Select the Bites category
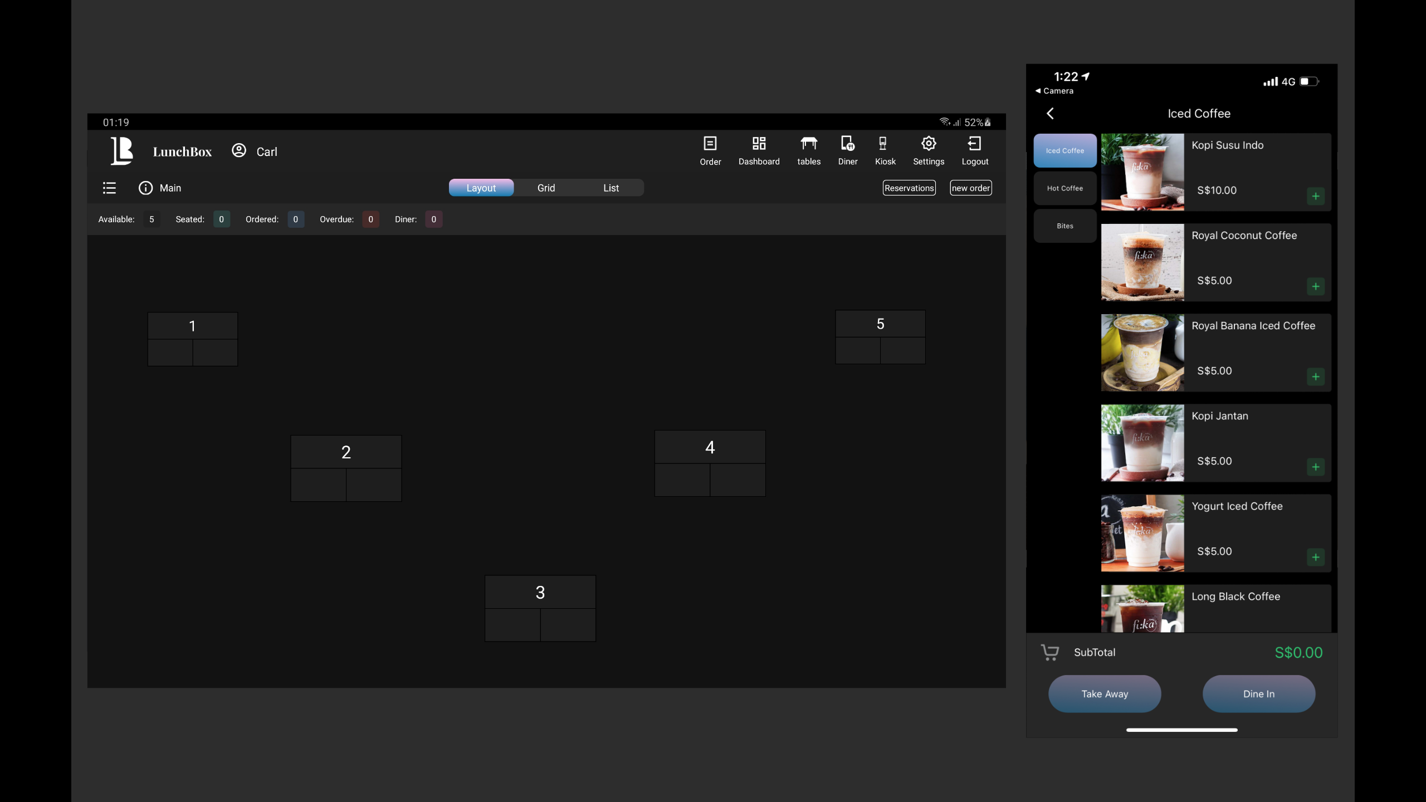1426x802 pixels. [1064, 226]
